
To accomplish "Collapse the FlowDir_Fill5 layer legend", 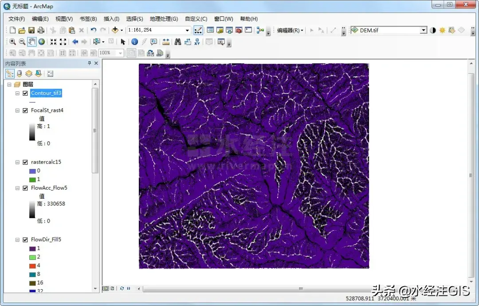I will [17, 240].
